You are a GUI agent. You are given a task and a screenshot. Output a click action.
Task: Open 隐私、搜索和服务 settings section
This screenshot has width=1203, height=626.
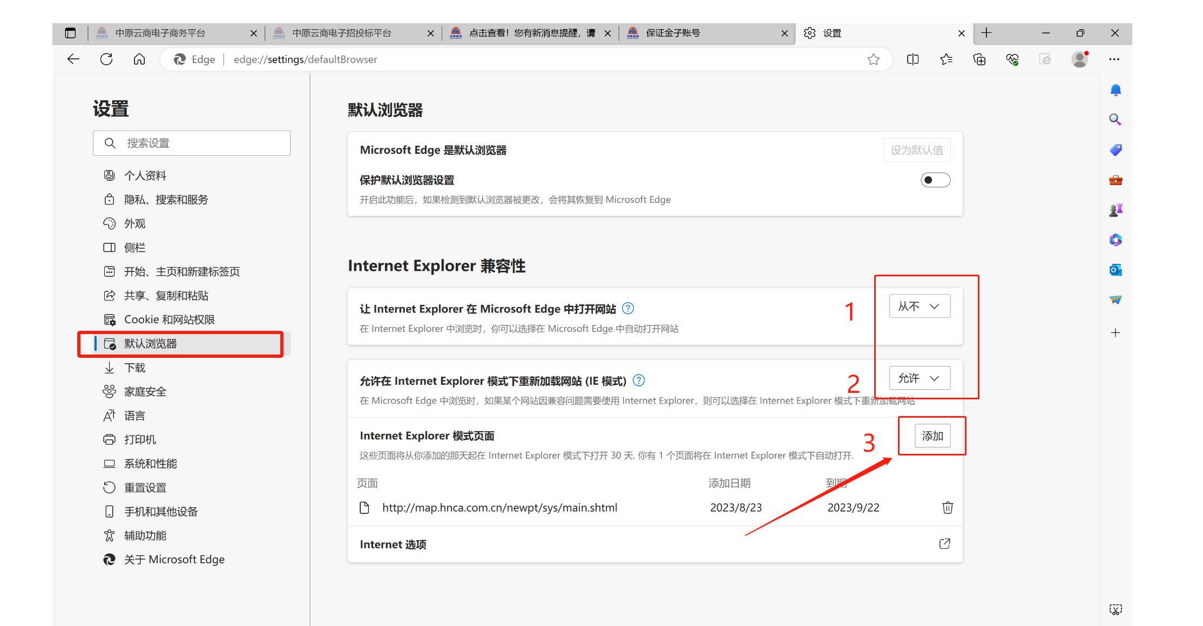click(166, 200)
